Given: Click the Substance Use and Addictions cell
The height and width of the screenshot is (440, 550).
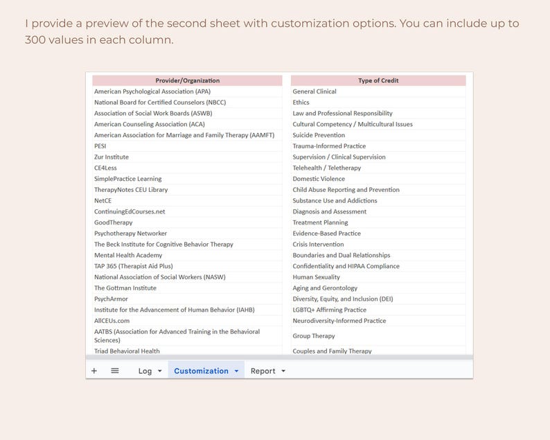Looking at the screenshot, I should click(378, 201).
